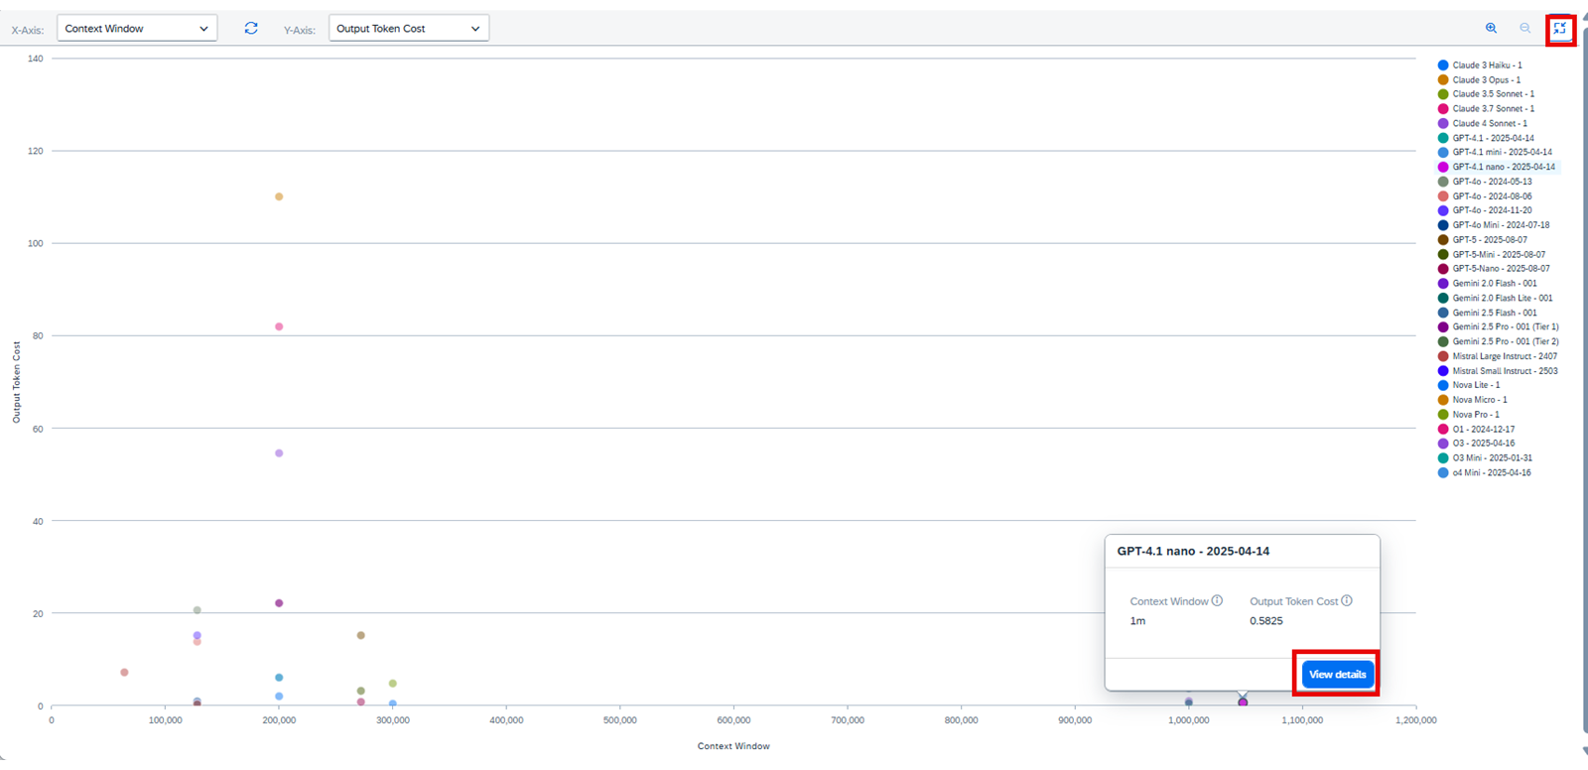Click the purple data point near cost 22
This screenshot has height=770, width=1588.
coord(279,603)
